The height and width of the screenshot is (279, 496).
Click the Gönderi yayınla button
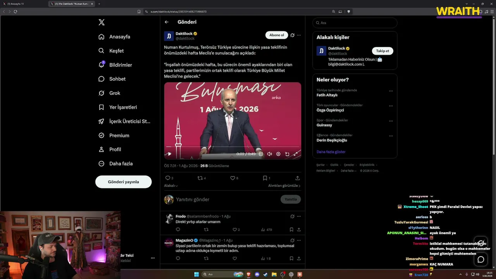(x=123, y=182)
